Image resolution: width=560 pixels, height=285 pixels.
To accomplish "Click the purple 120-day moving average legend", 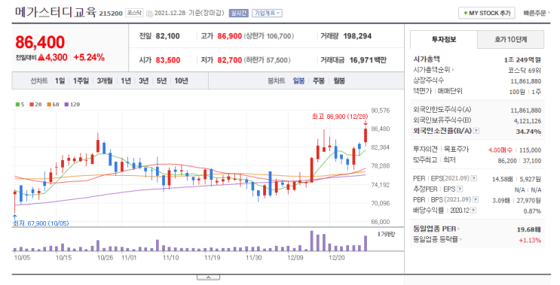I will (72, 105).
